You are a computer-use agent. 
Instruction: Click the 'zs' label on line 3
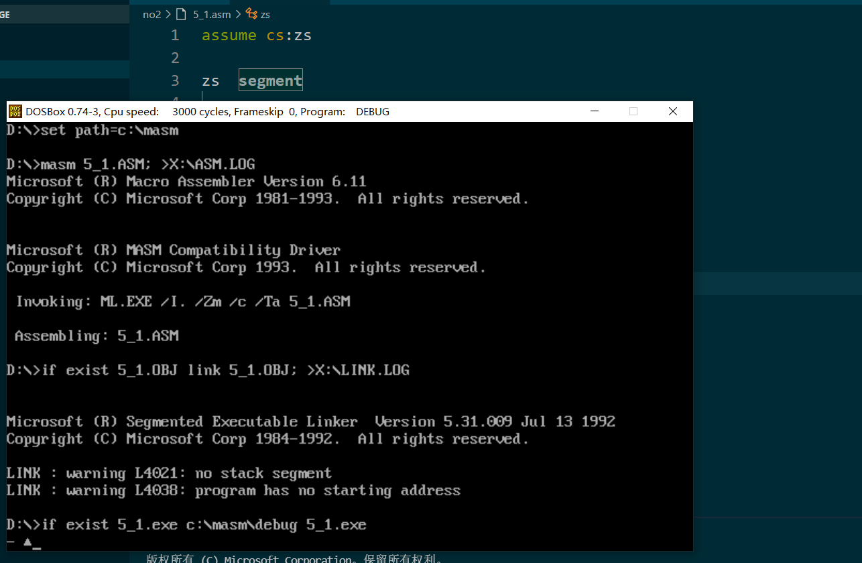click(x=210, y=81)
